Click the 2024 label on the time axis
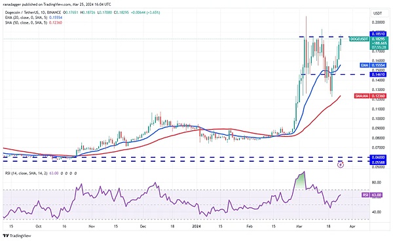The width and height of the screenshot is (393, 241). point(196,227)
